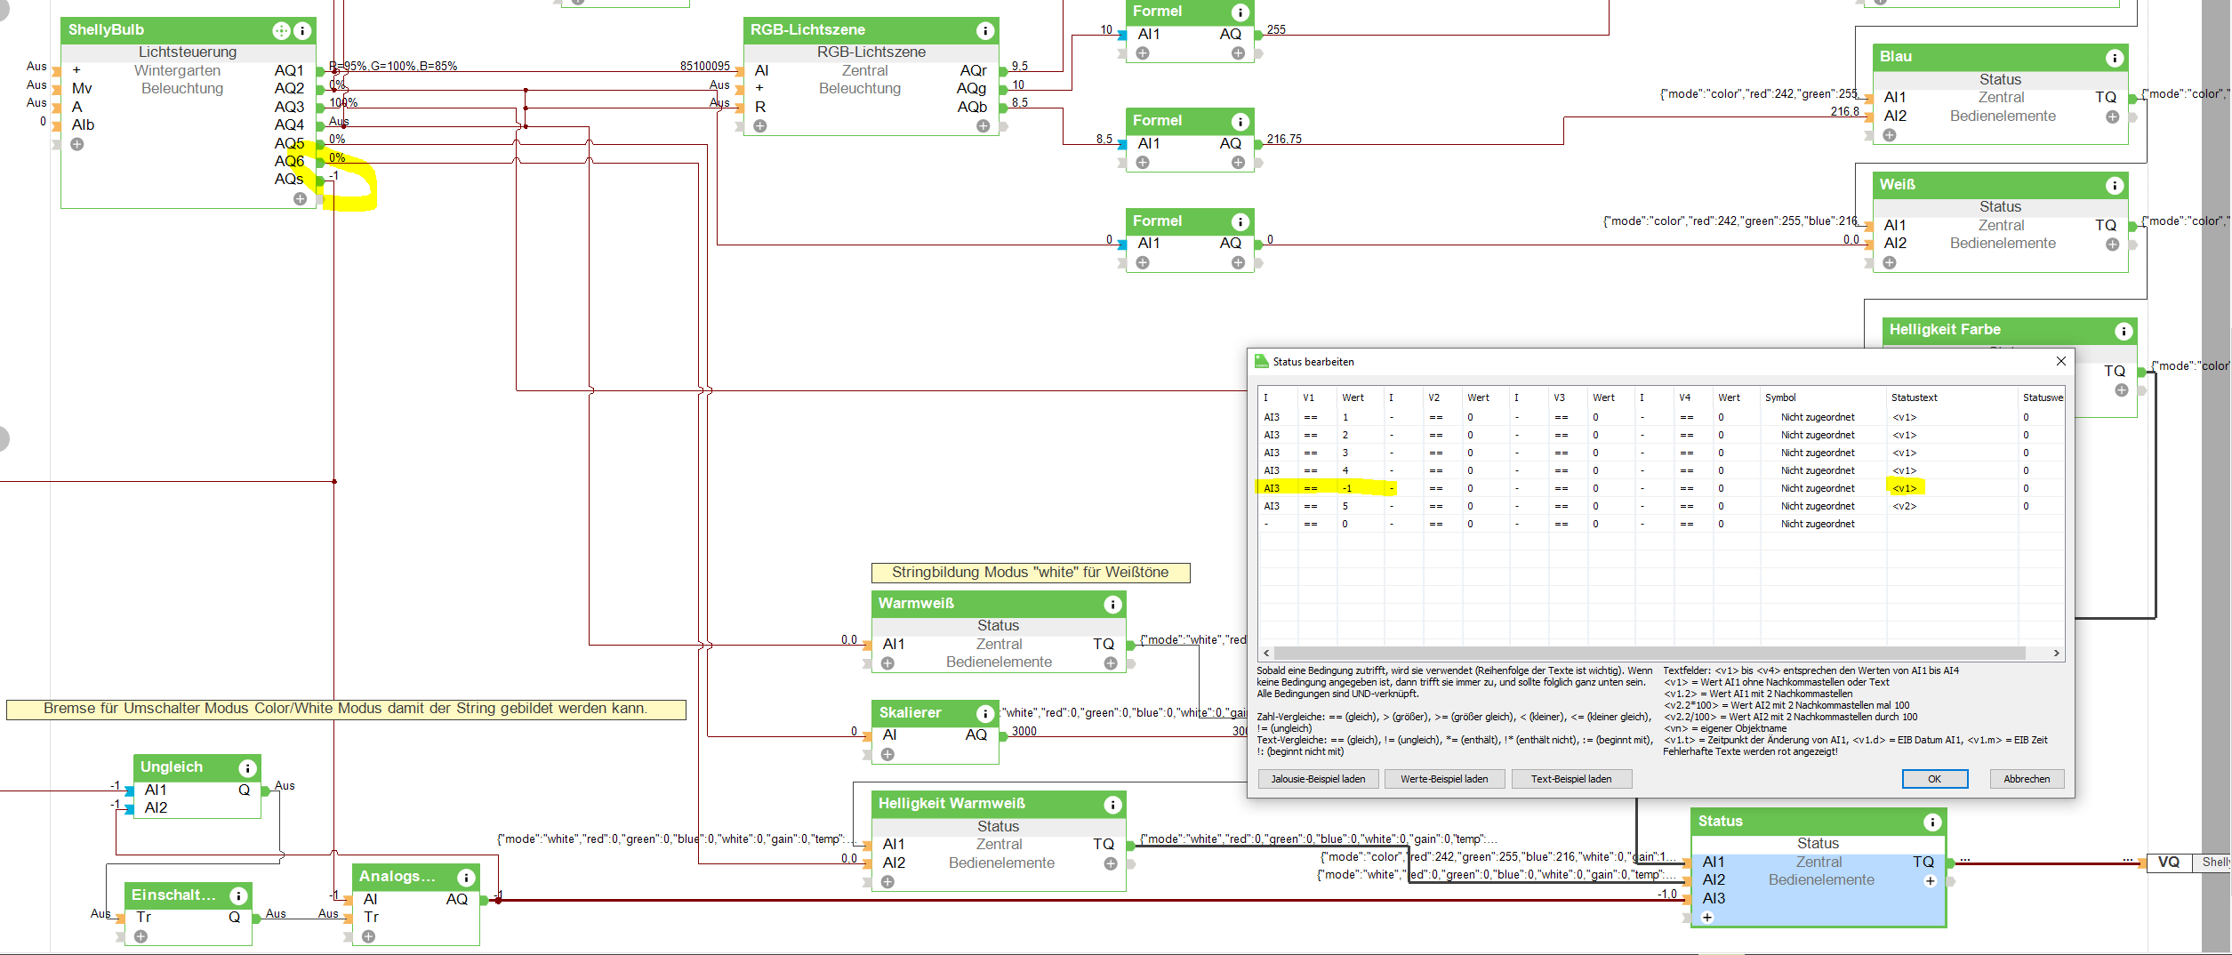
Task: Add an input to the Skalierer block
Action: pyautogui.click(x=887, y=755)
